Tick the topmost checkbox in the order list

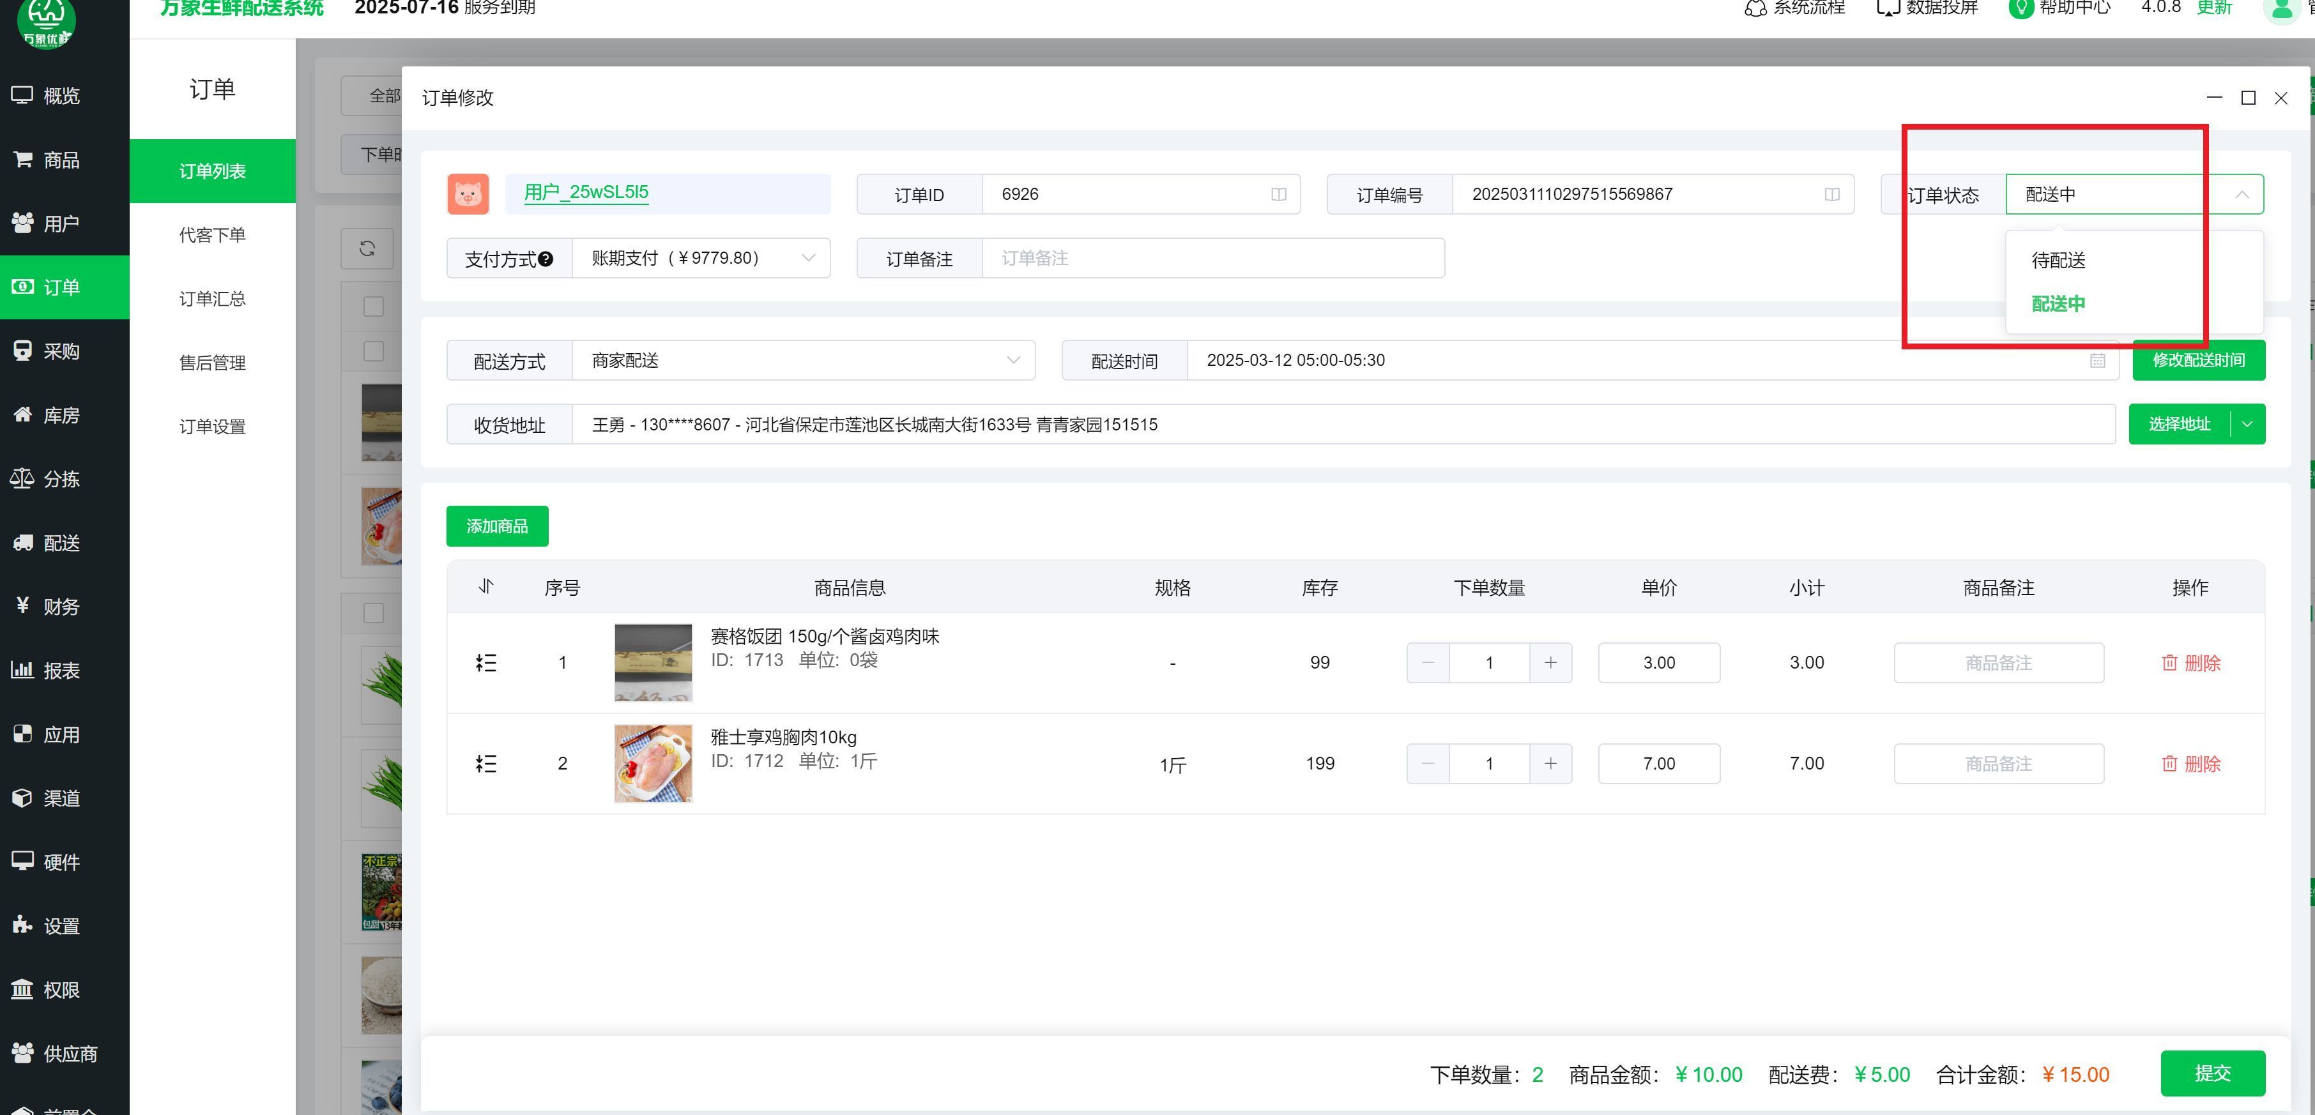(374, 307)
